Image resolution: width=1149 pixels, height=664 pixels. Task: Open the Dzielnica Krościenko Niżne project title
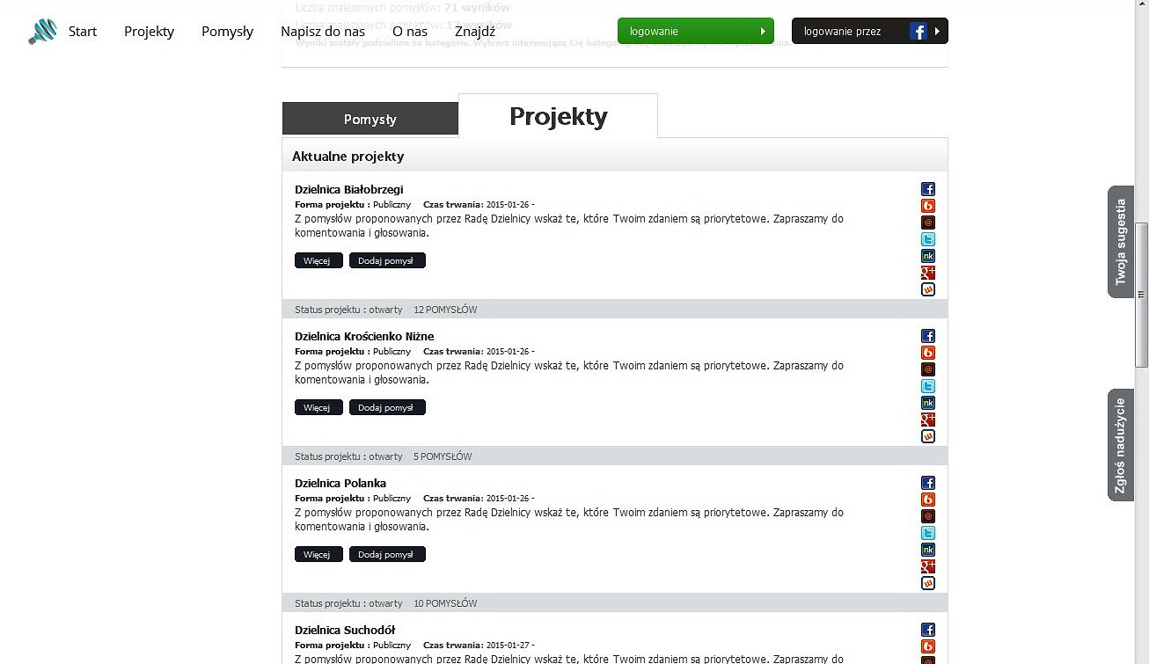tap(364, 336)
